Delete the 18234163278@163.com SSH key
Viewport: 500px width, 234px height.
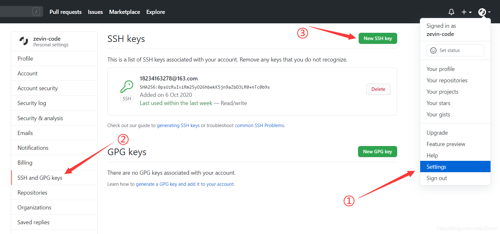378,89
